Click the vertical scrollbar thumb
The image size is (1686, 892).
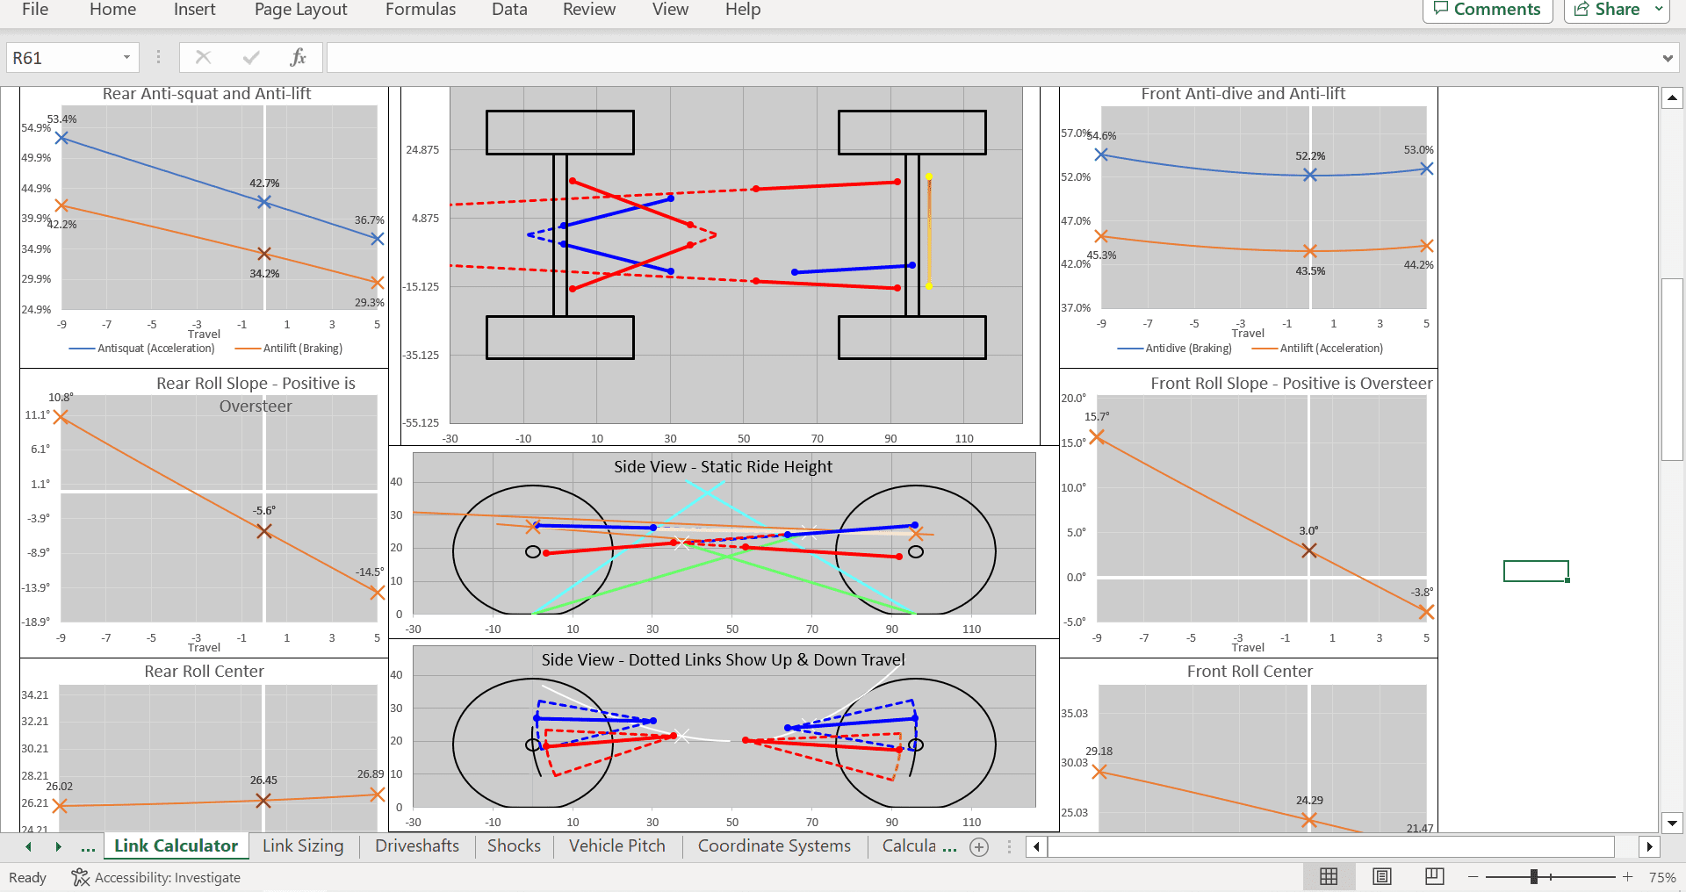pos(1672,369)
